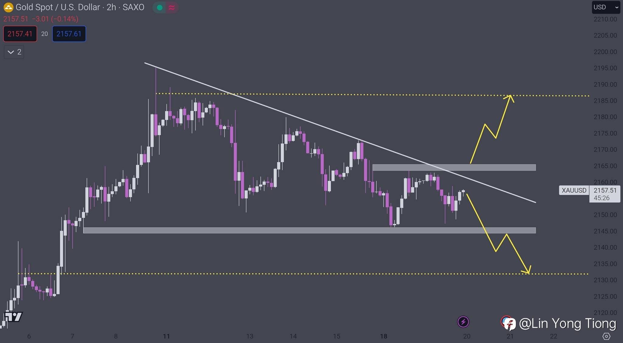Click the green market status dot
This screenshot has width=623, height=343.
pos(159,8)
